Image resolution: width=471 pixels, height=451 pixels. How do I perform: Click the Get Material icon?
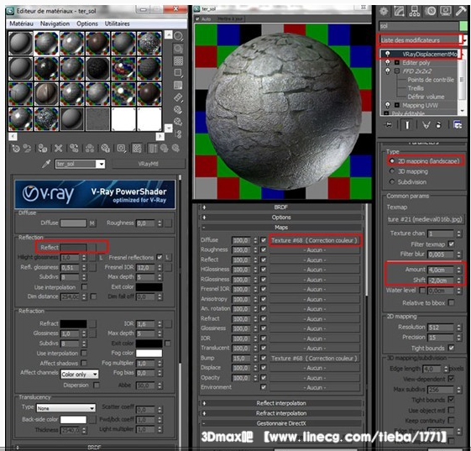tap(16, 148)
